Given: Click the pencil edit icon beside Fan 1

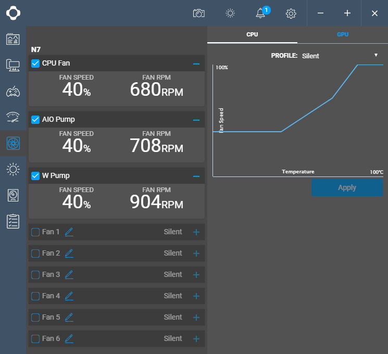Looking at the screenshot, I should [x=69, y=232].
